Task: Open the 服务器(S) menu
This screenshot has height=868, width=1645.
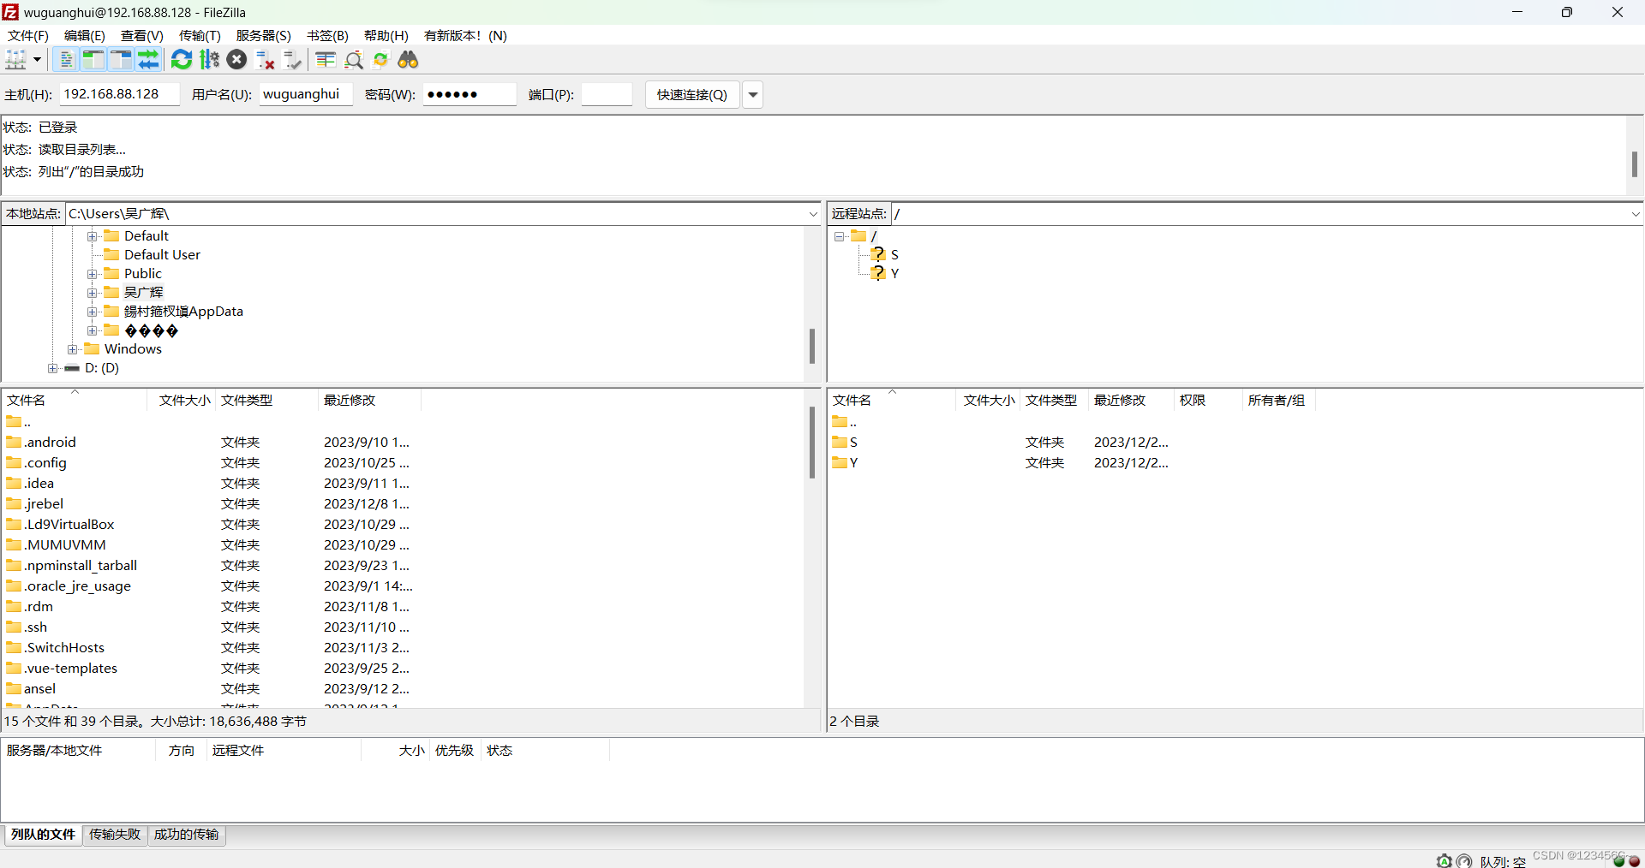Action: click(264, 36)
